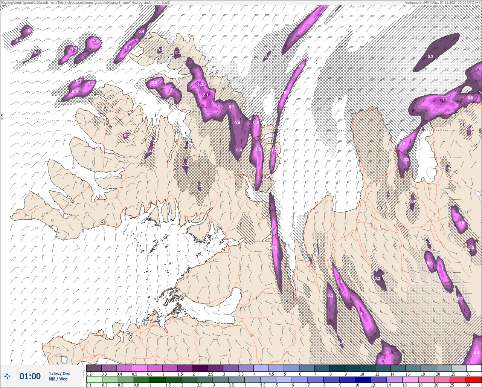Pick the mauve swatch starting at 0.2 in top legend

(x=94, y=368)
